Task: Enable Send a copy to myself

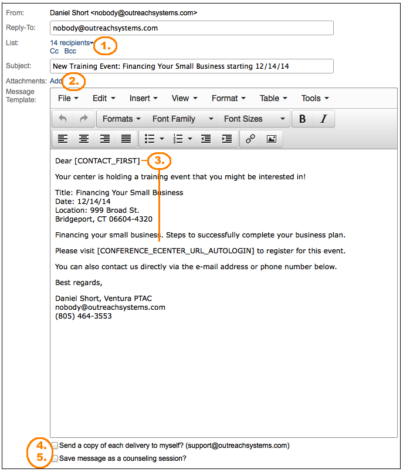Action: pyautogui.click(x=55, y=446)
